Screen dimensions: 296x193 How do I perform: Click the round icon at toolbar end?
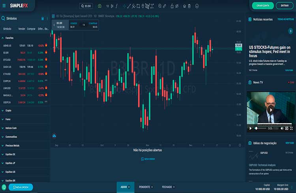(197, 6)
